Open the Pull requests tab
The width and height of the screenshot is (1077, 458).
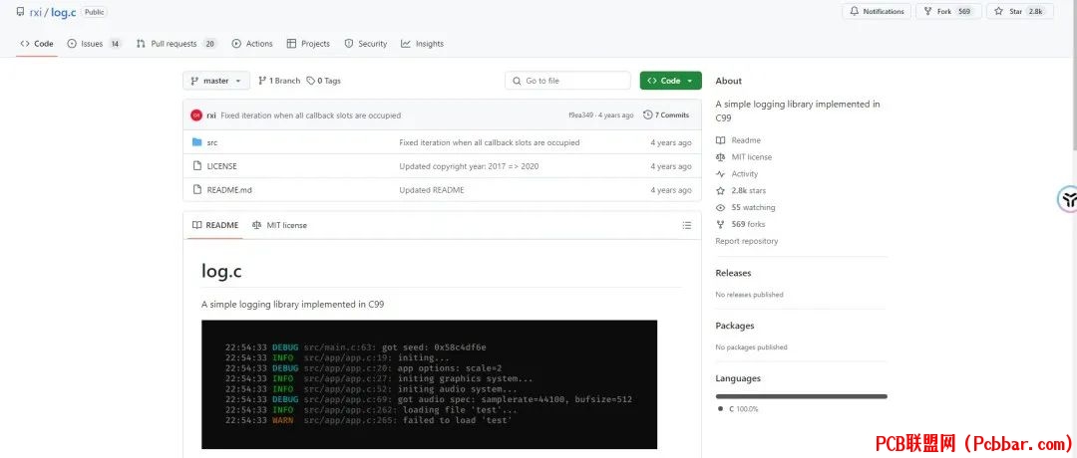pyautogui.click(x=176, y=44)
